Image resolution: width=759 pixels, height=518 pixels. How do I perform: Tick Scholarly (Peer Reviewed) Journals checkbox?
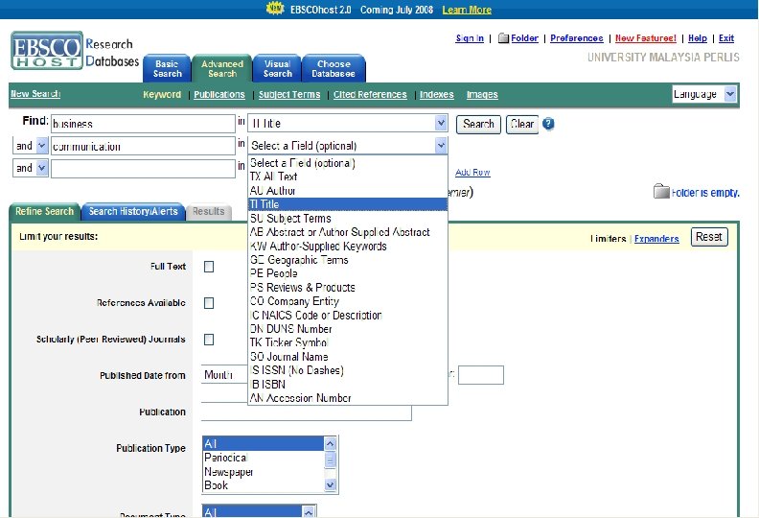click(209, 340)
